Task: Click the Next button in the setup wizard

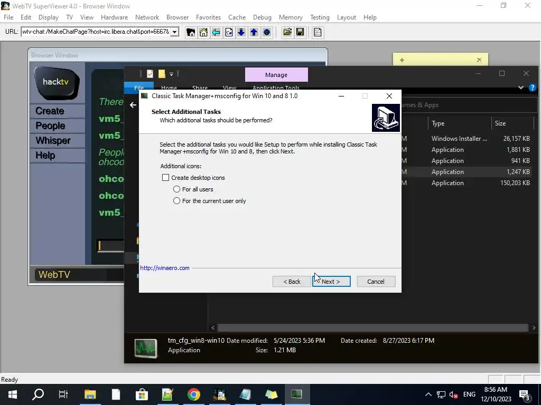Action: (331, 282)
